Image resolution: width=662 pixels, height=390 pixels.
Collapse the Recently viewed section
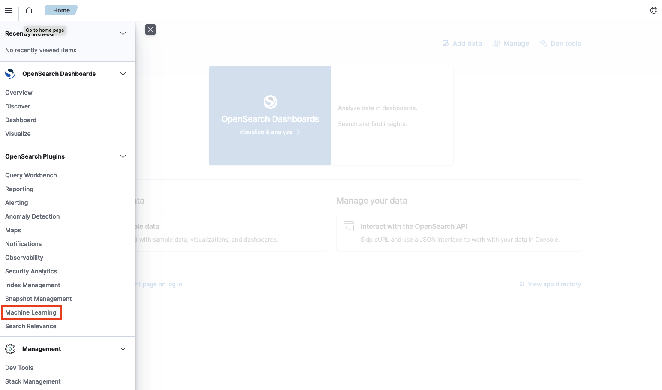tap(123, 33)
